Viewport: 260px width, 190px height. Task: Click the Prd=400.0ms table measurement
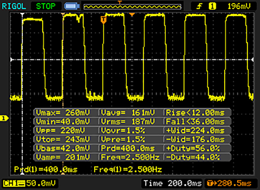[128, 148]
